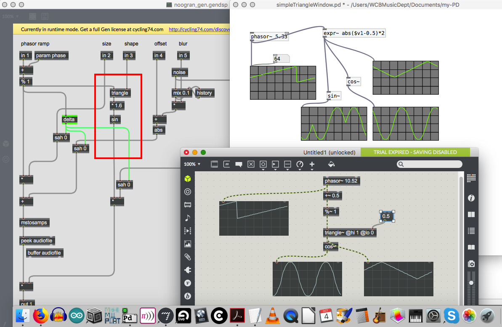Select the 'noise' object in Gen patch
Viewport: 502px width, 327px height.
click(x=180, y=72)
